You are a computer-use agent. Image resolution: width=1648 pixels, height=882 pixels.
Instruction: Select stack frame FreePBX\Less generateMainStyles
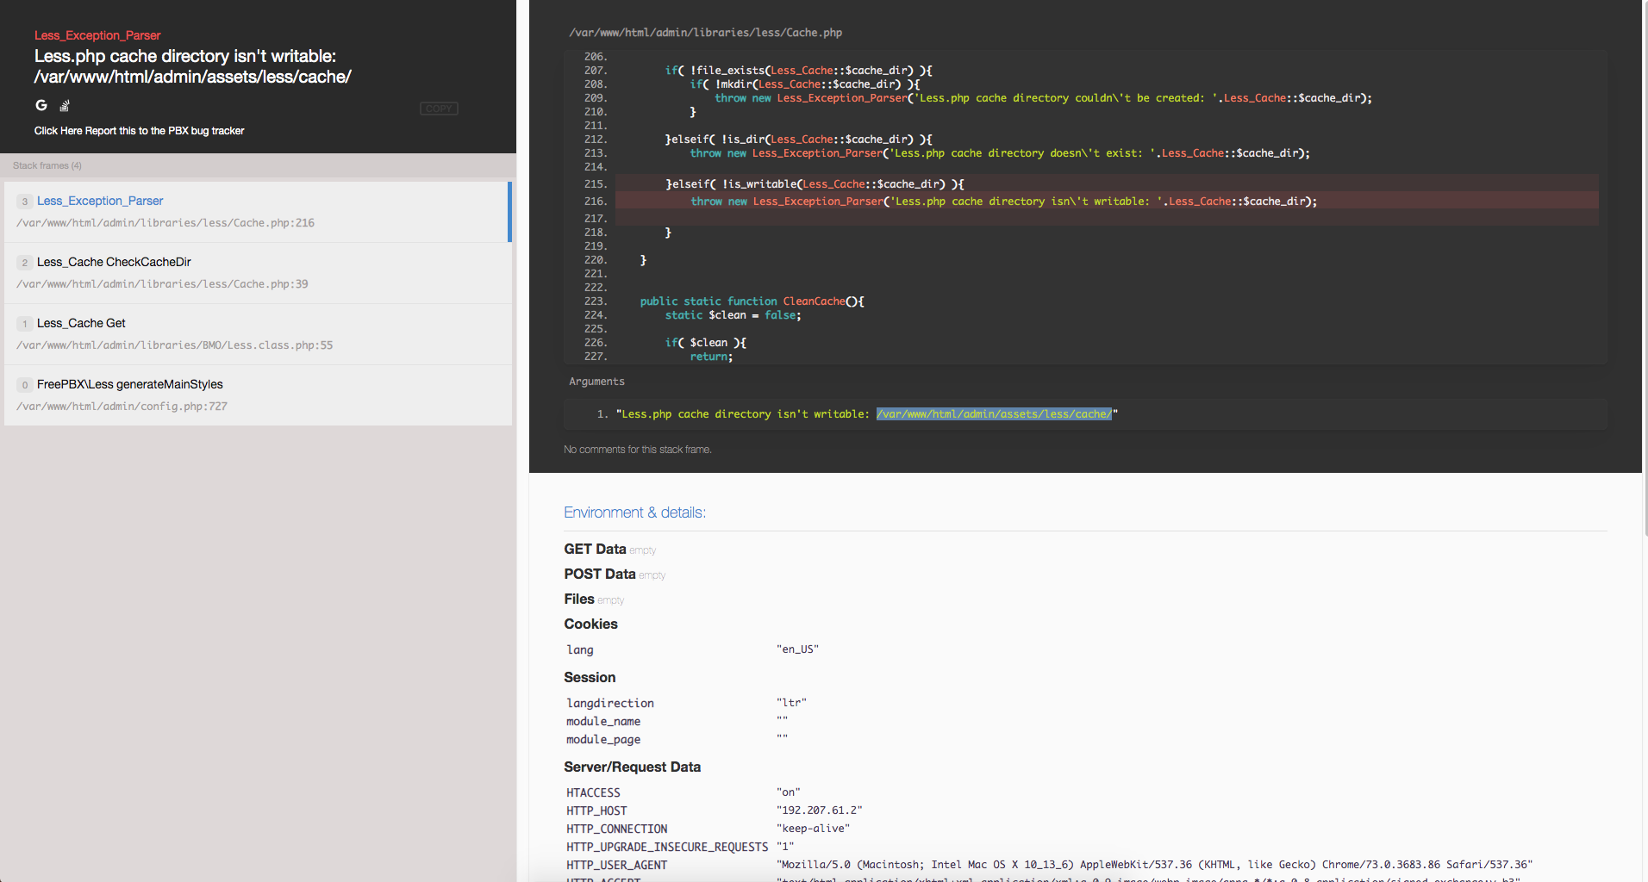pos(258,395)
